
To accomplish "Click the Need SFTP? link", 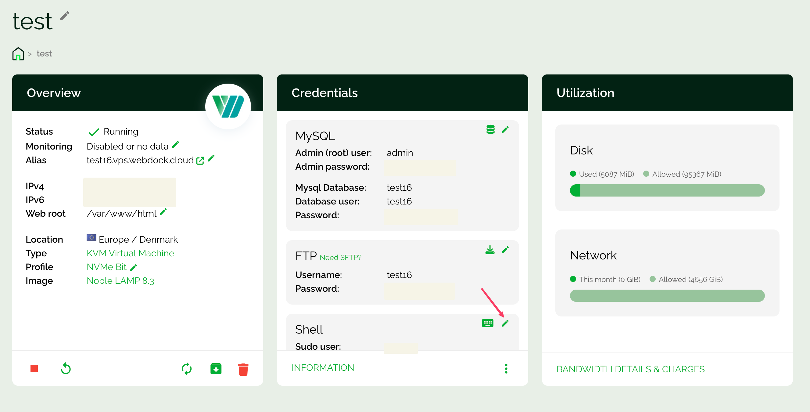I will point(340,258).
